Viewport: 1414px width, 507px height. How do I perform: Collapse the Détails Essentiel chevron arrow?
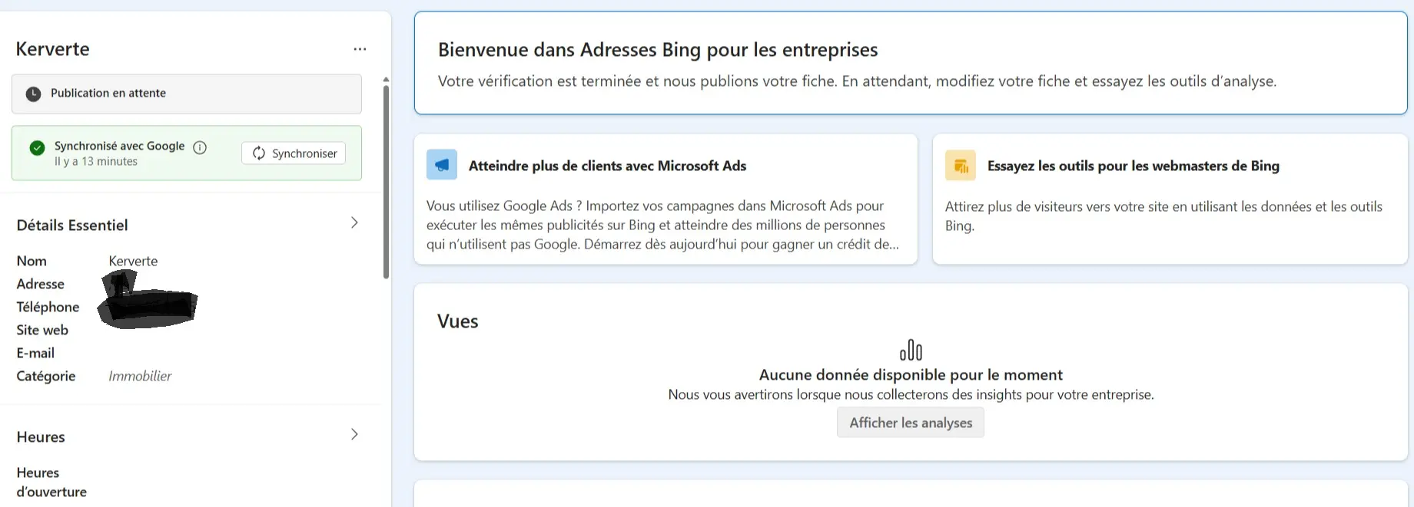(354, 222)
